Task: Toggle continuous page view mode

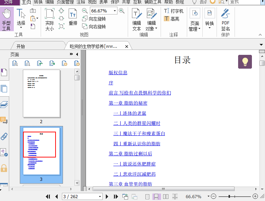Action: (x=156, y=197)
